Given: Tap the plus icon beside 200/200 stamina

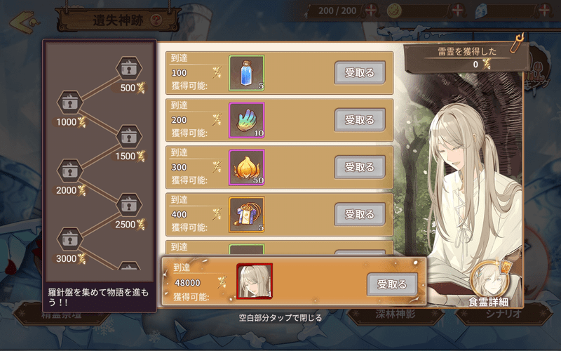Looking at the screenshot, I should click(370, 11).
